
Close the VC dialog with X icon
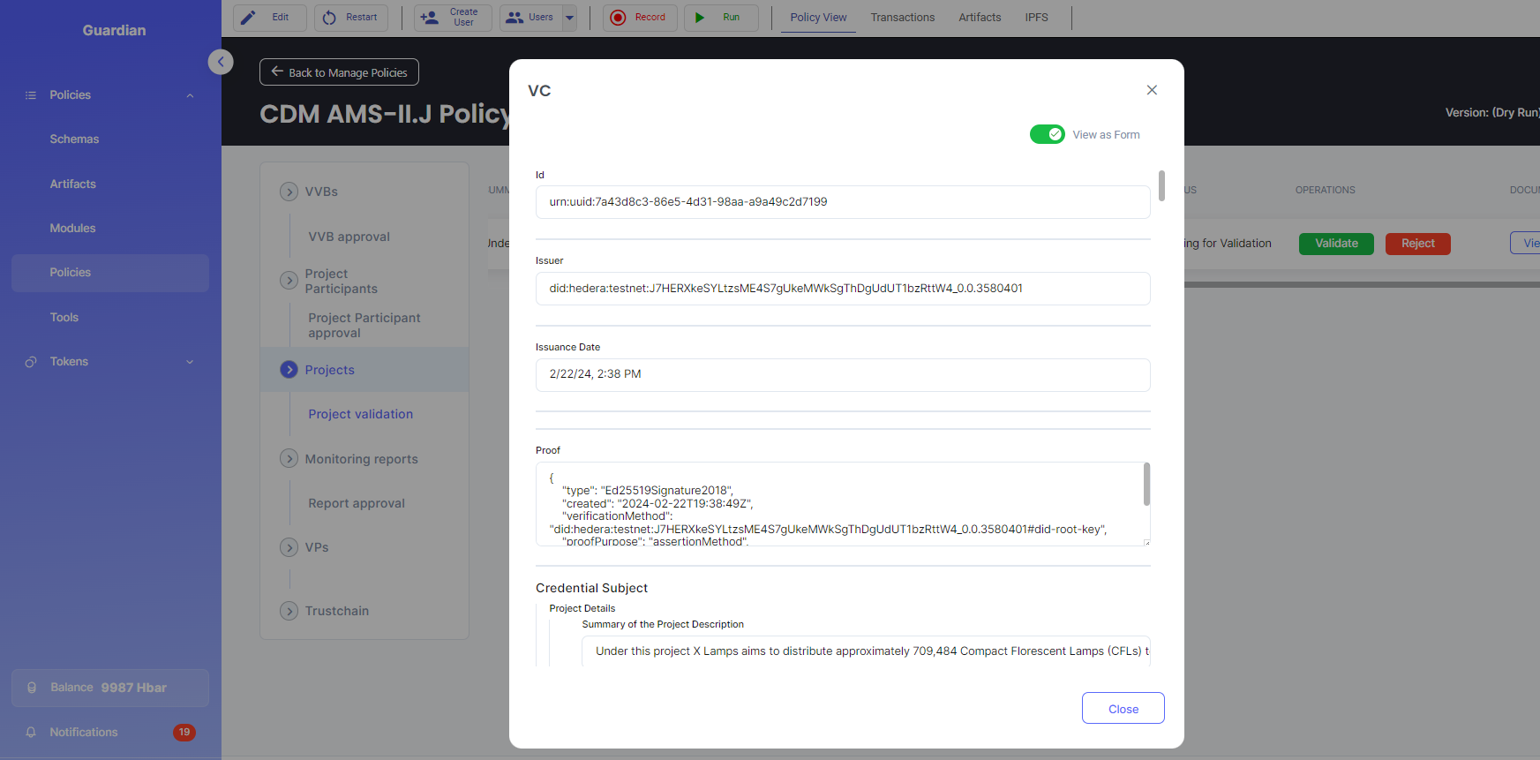[1152, 90]
